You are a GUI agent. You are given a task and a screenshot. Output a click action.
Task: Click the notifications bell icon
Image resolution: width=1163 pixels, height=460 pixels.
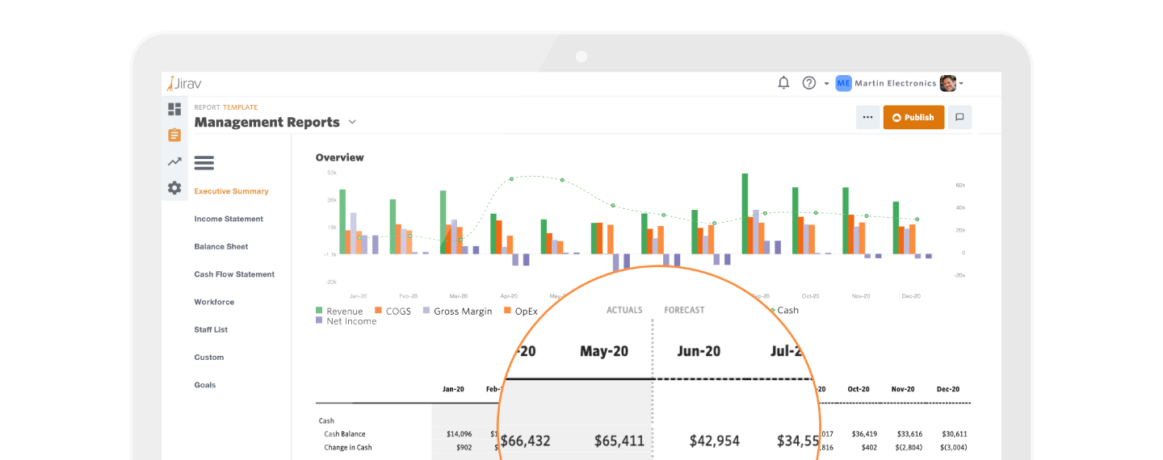pos(783,83)
